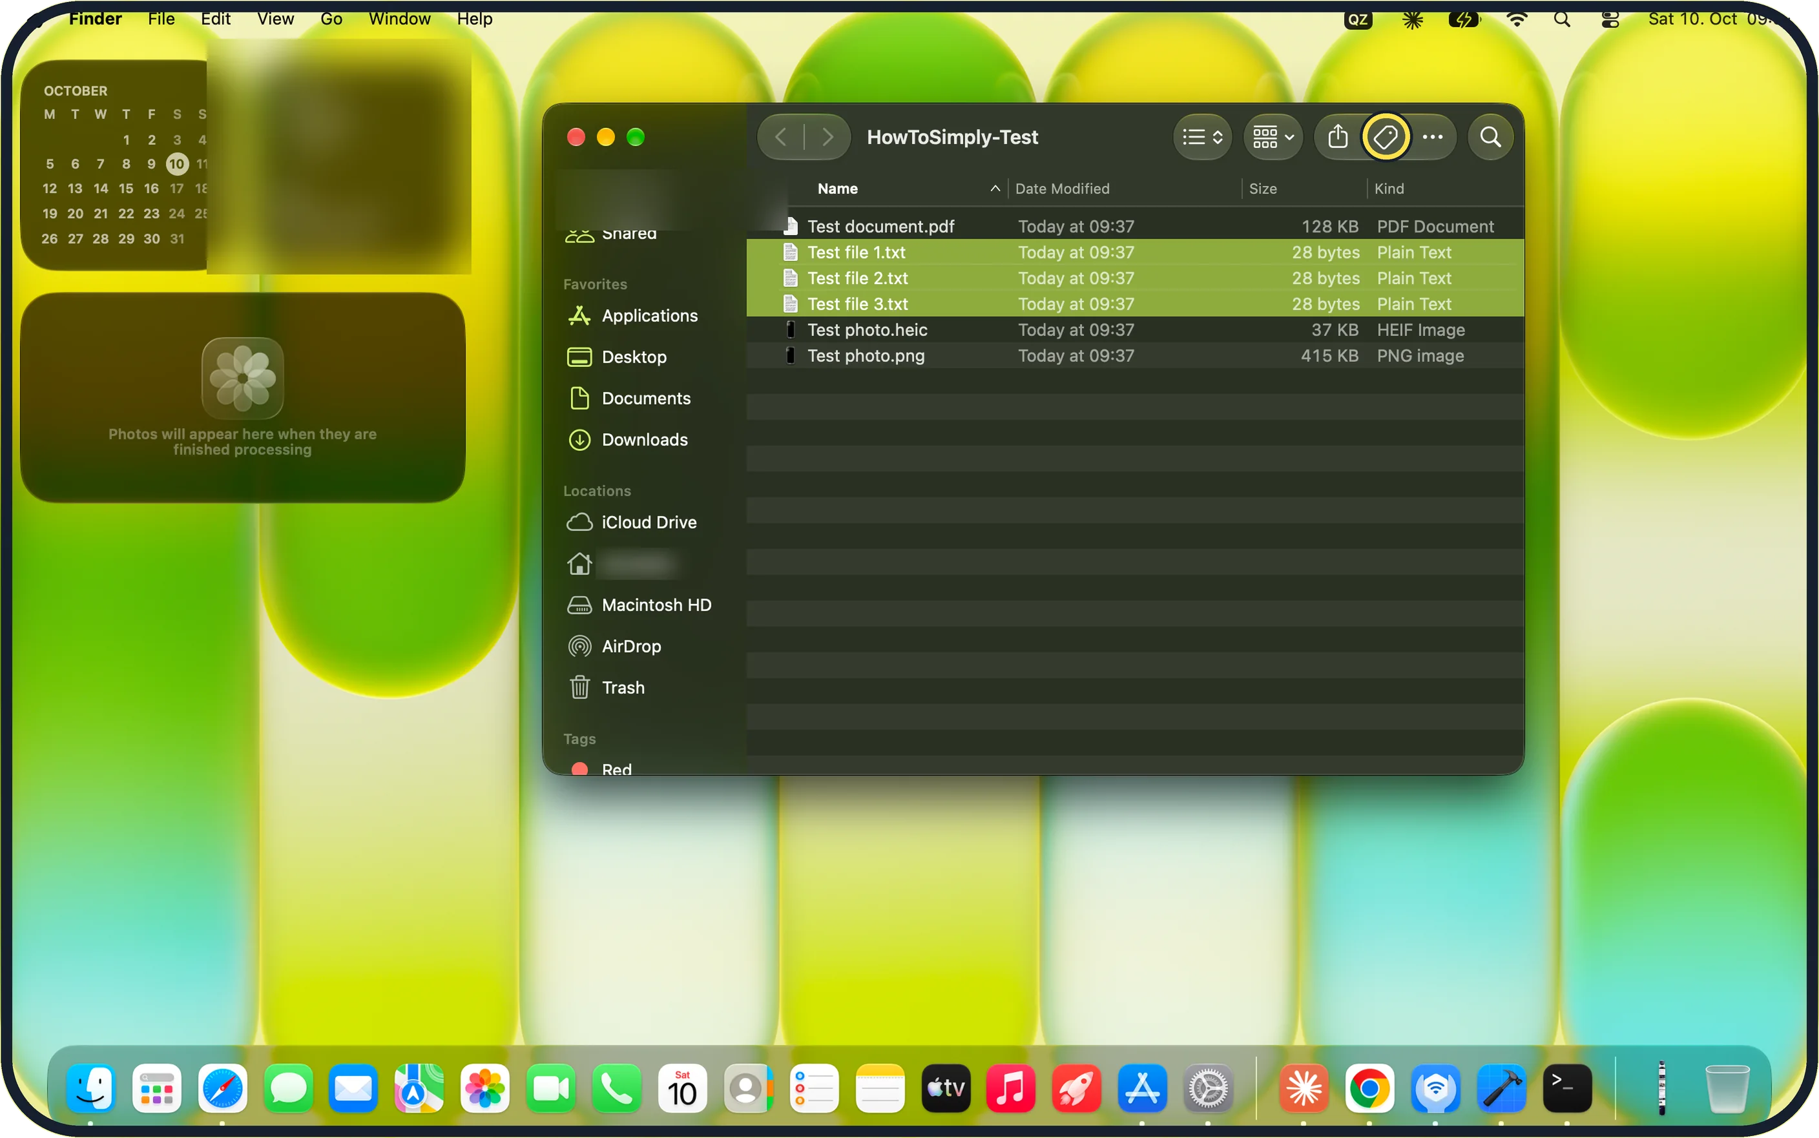Open the Share toolbar button

coord(1337,137)
